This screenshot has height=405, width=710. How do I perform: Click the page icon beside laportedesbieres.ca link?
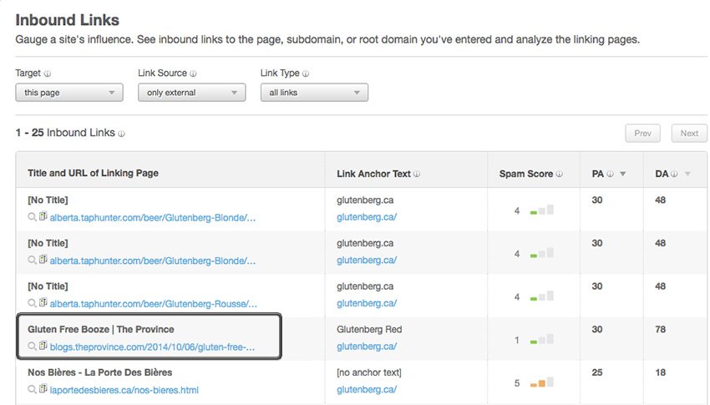[43, 388]
